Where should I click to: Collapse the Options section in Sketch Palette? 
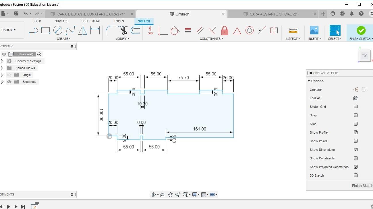[309, 81]
